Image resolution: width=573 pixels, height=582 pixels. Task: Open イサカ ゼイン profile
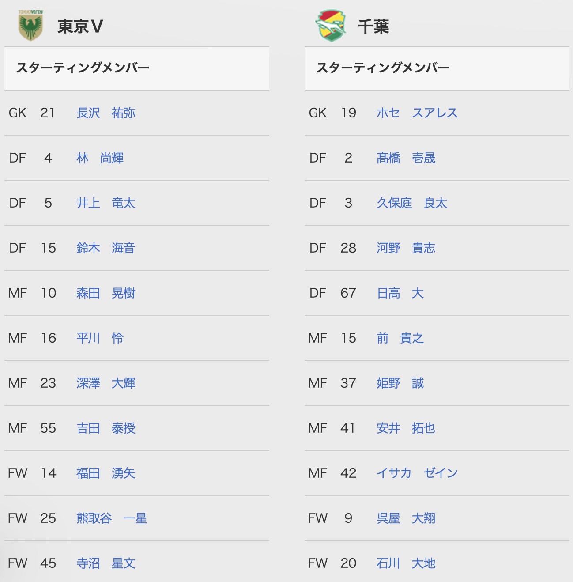point(417,473)
